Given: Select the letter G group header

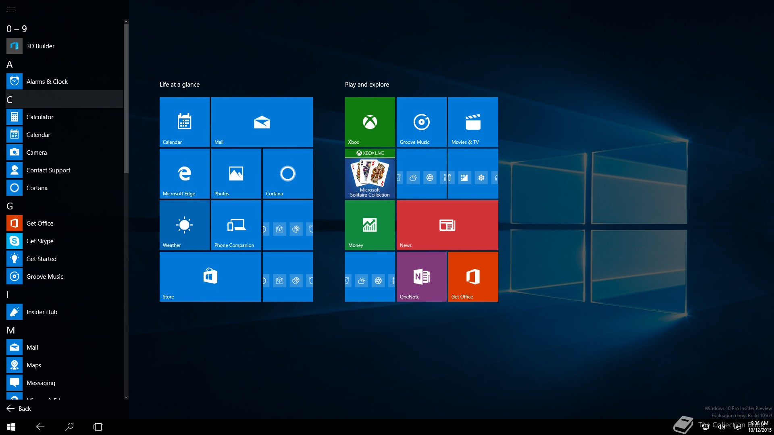Looking at the screenshot, I should pyautogui.click(x=64, y=206).
